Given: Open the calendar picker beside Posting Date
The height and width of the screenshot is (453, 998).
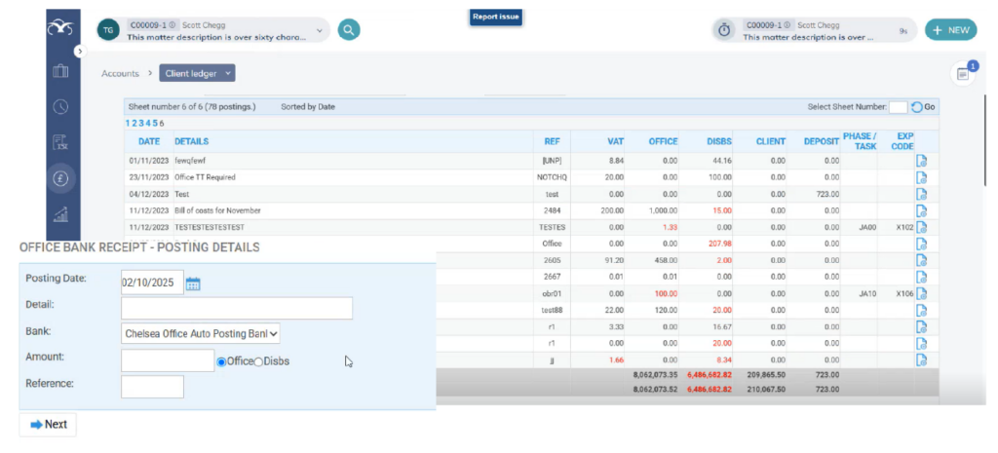Looking at the screenshot, I should point(193,284).
